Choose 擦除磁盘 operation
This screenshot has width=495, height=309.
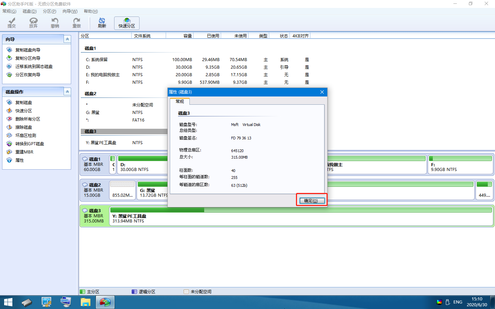point(24,127)
